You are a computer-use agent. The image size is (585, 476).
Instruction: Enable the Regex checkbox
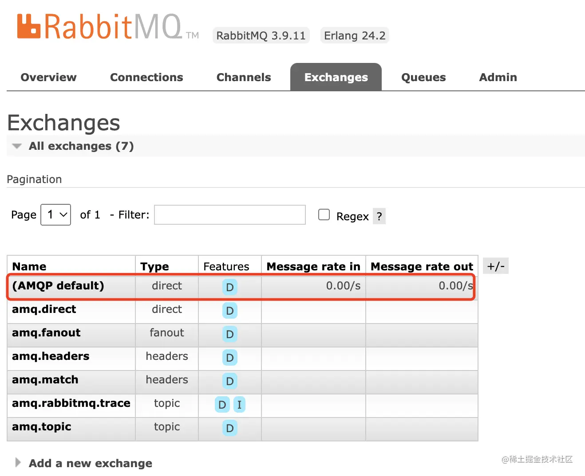click(324, 215)
